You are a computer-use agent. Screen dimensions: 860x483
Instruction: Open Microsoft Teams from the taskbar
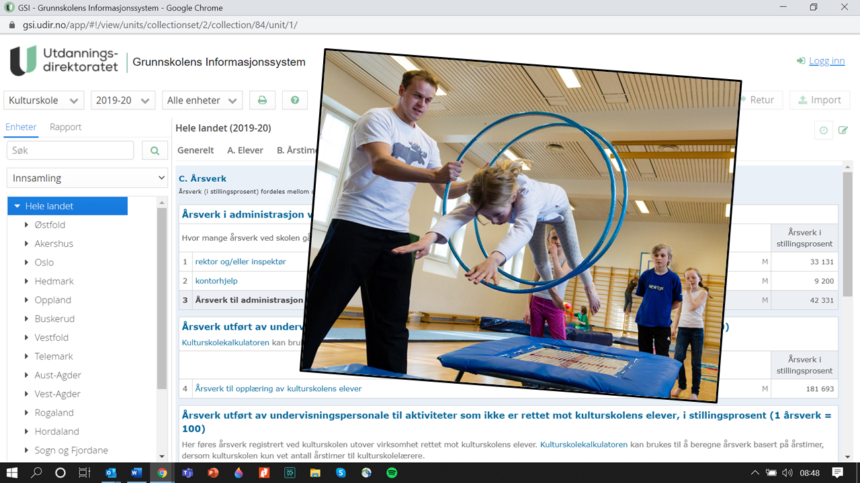click(x=187, y=472)
